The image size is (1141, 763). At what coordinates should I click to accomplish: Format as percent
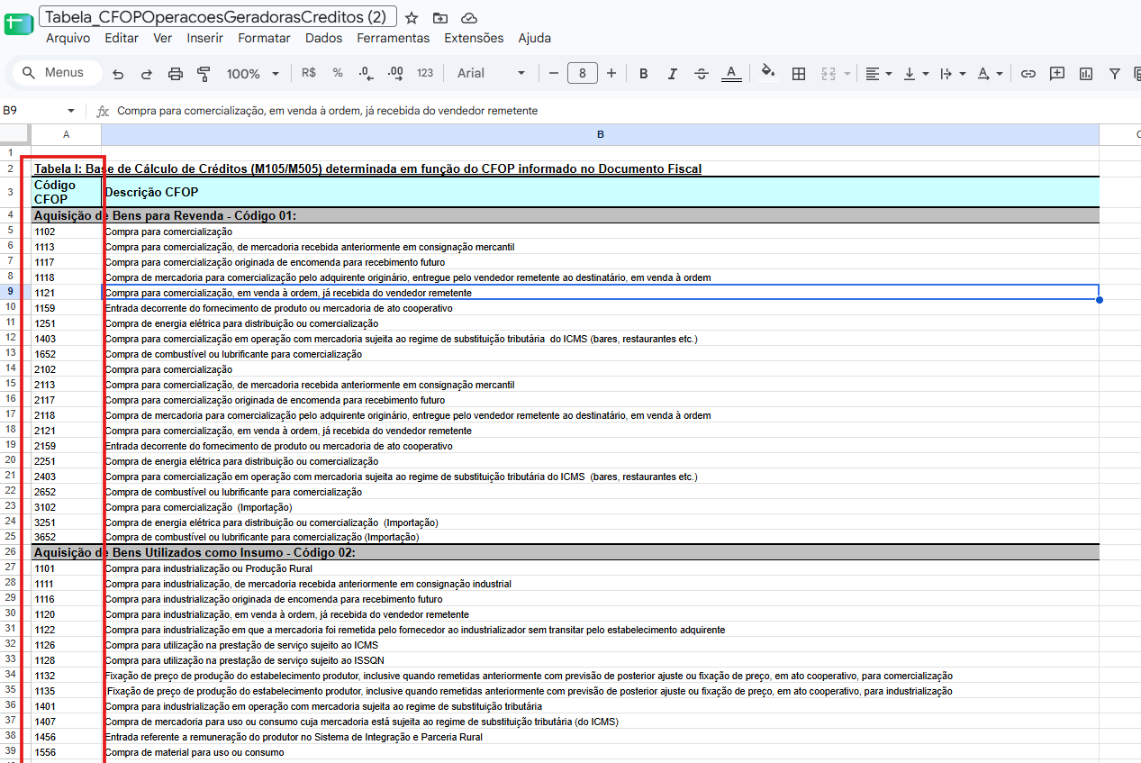(x=338, y=73)
